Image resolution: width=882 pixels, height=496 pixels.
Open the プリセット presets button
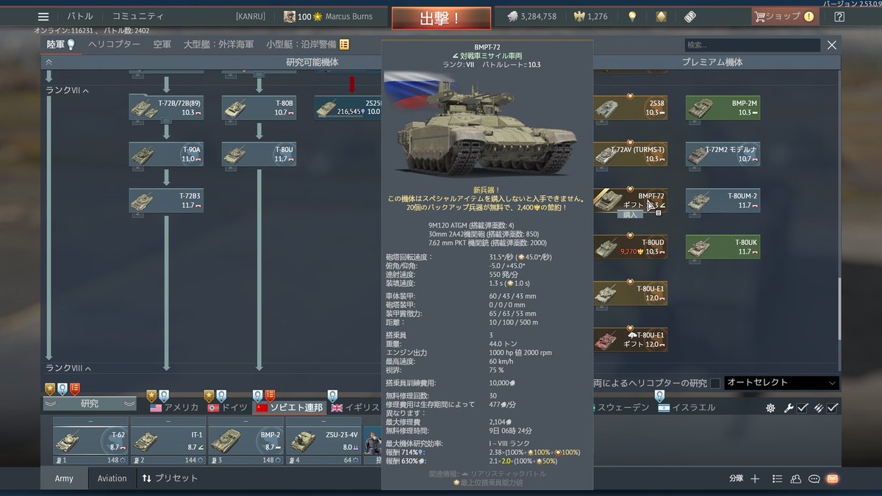170,478
